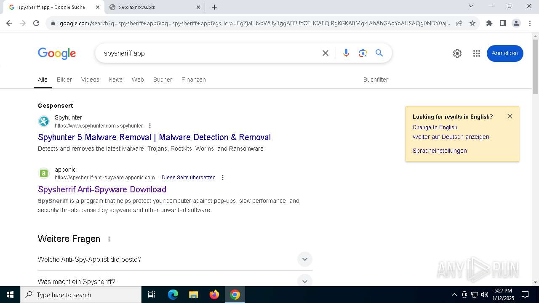Dismiss the English results notice
This screenshot has height=303, width=539.
[510, 116]
